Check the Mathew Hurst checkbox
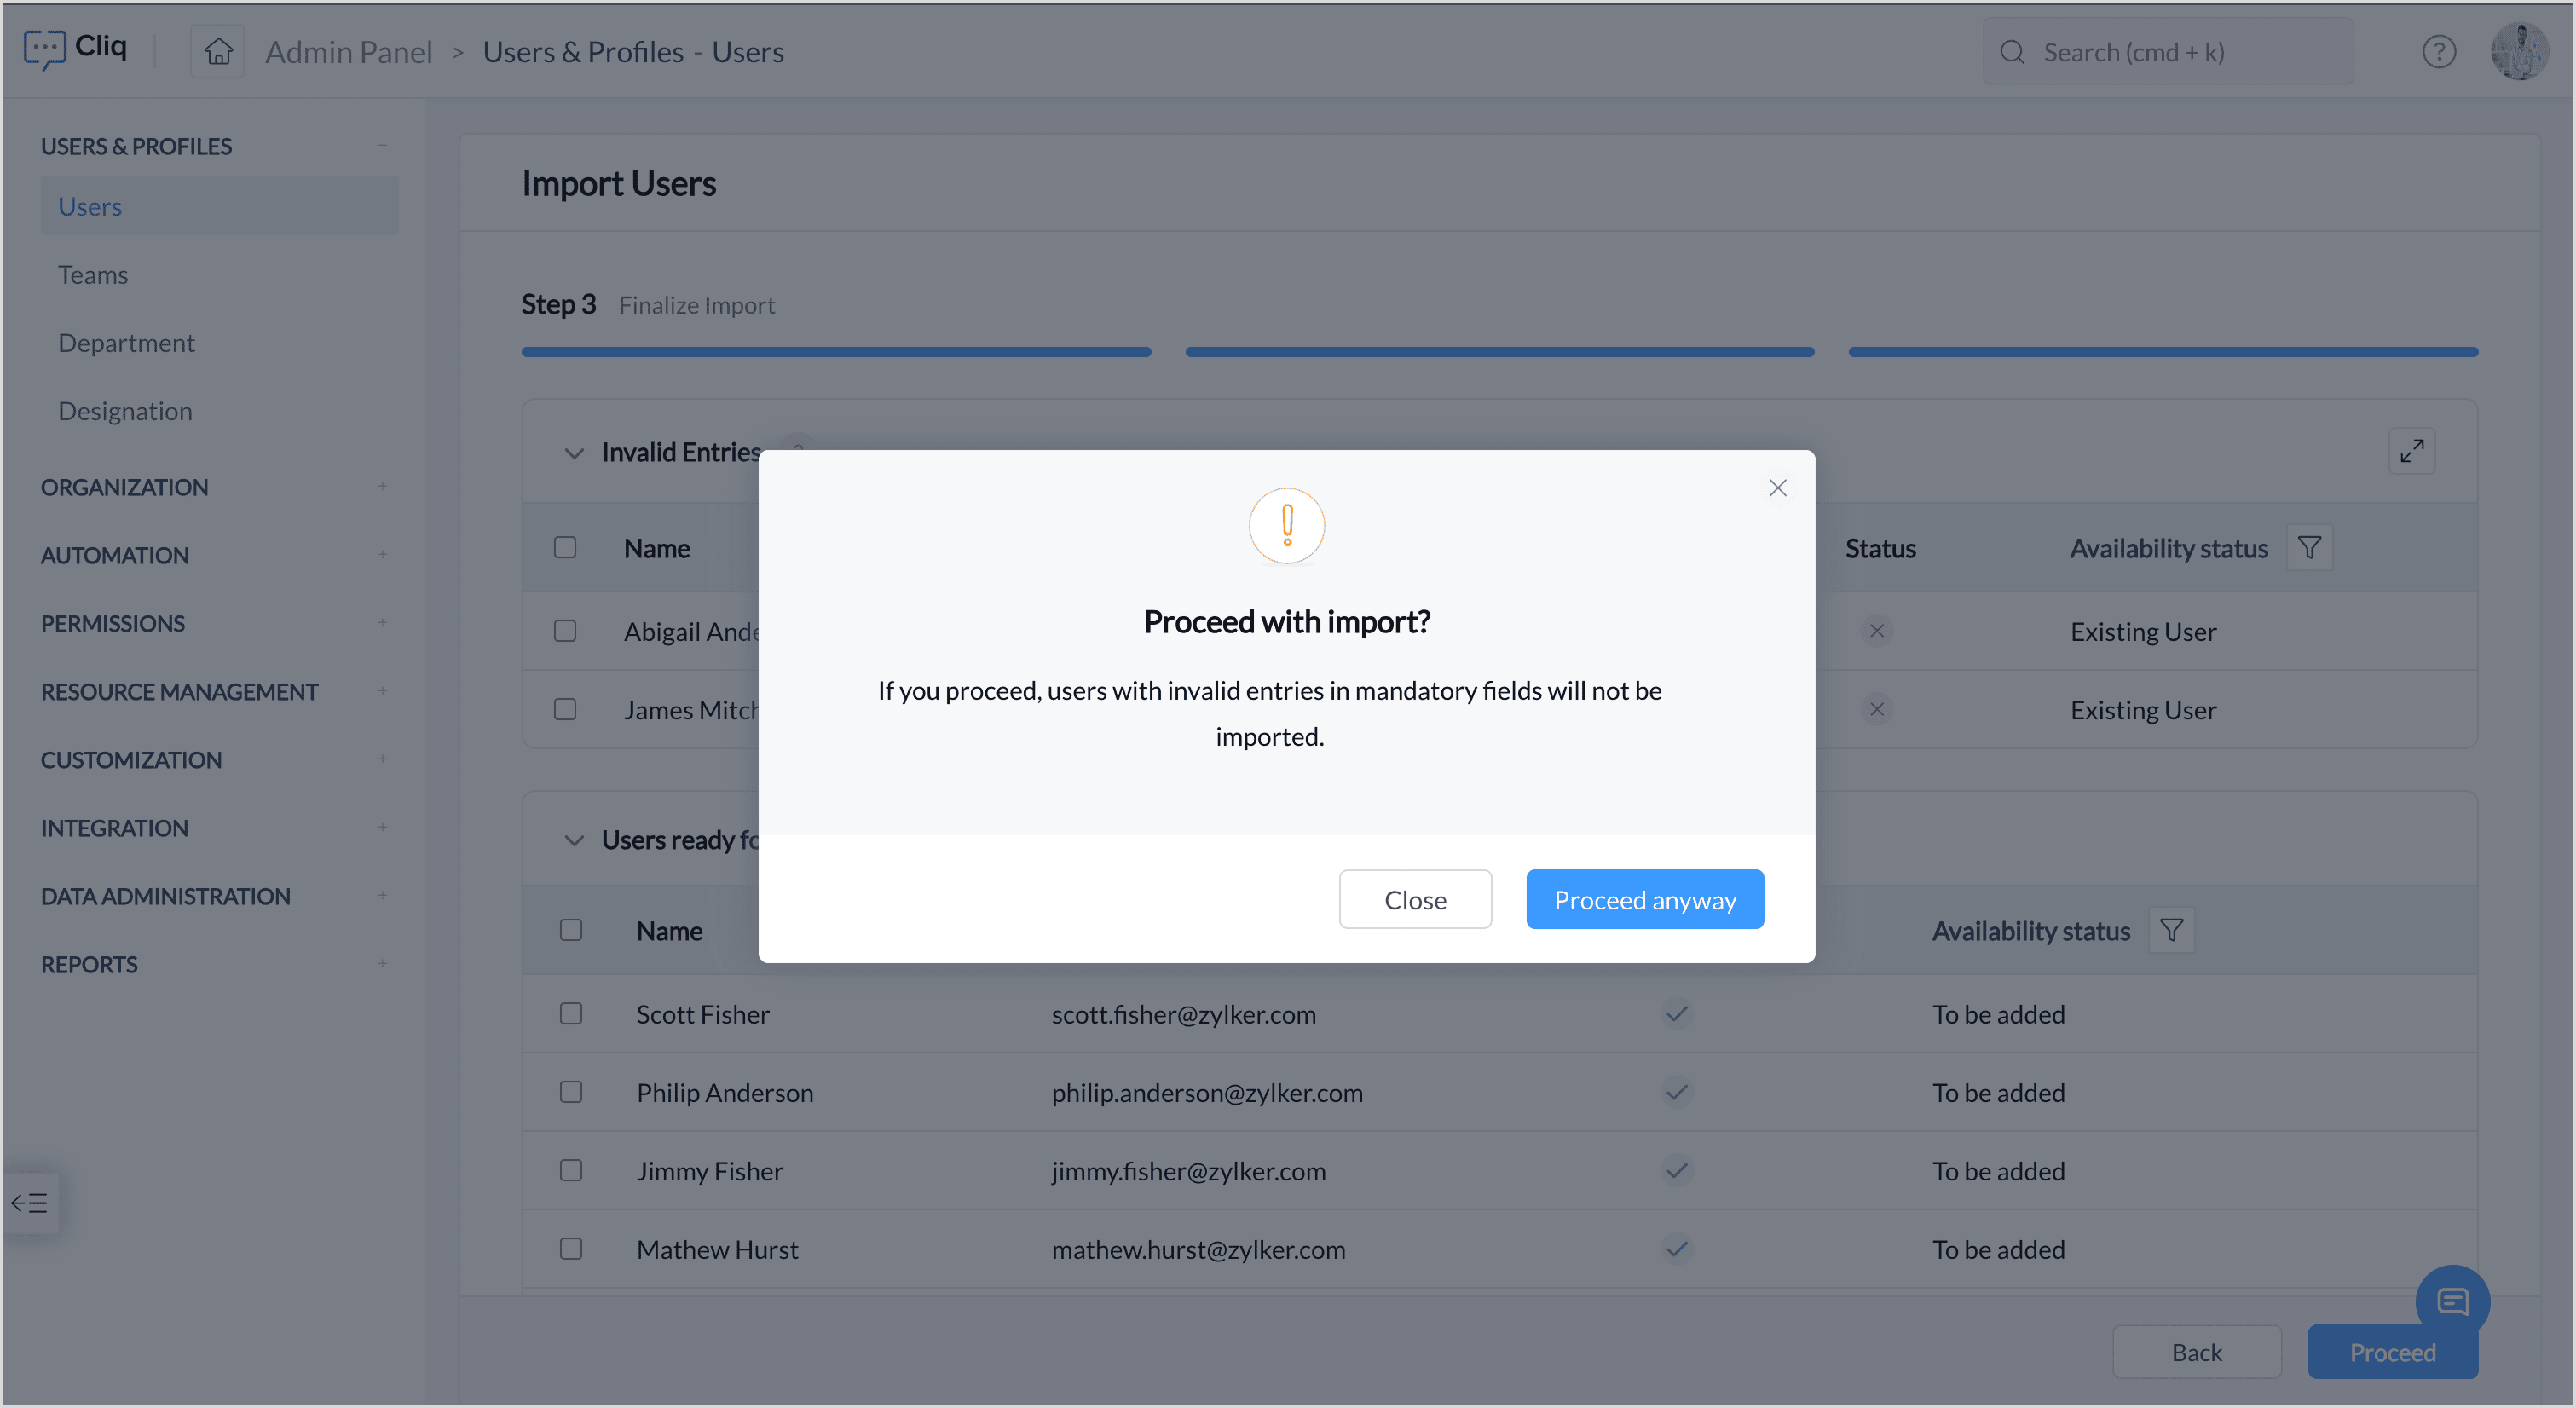2576x1408 pixels. pyautogui.click(x=571, y=1249)
